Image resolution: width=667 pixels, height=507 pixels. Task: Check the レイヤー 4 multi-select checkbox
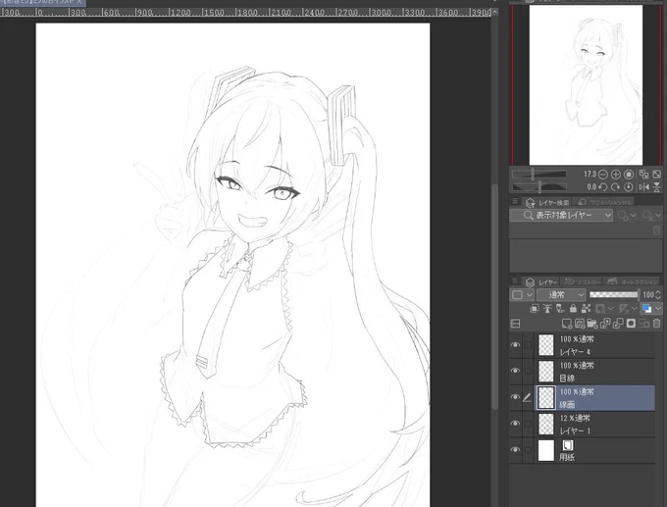click(x=528, y=345)
